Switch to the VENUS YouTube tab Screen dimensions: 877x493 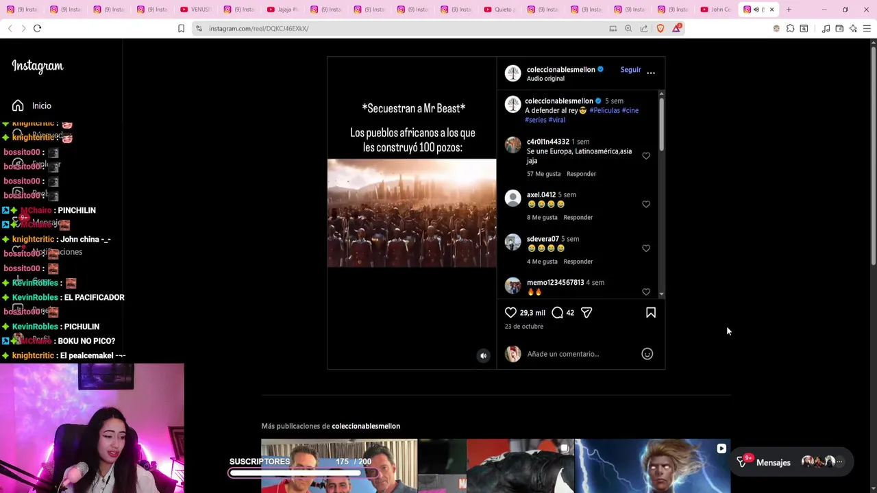(197, 10)
